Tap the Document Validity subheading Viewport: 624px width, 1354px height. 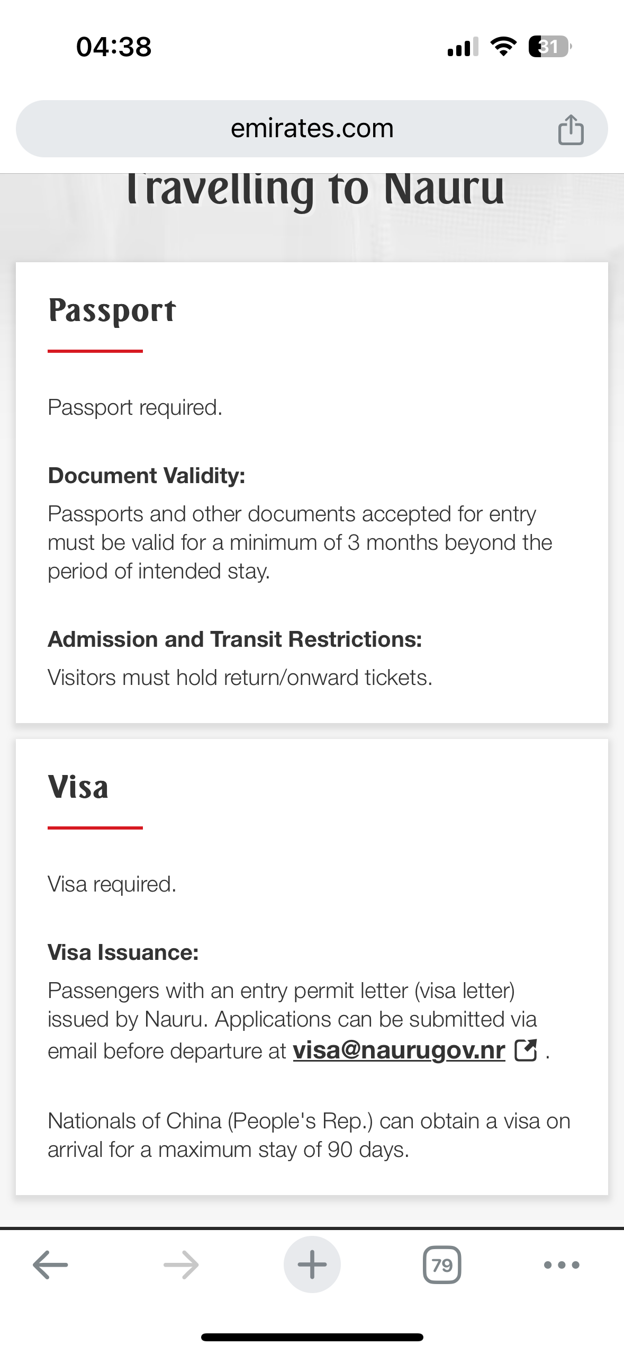tap(147, 476)
